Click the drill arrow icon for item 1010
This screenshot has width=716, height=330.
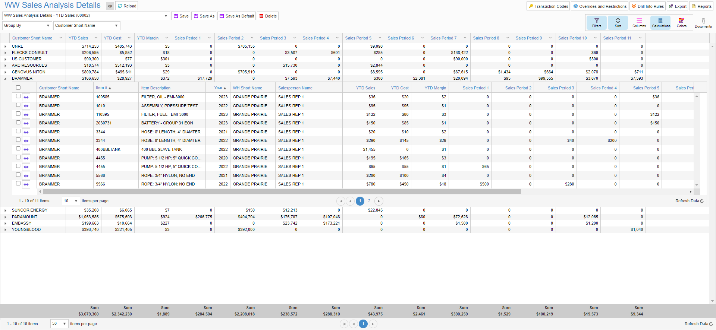[x=26, y=106]
